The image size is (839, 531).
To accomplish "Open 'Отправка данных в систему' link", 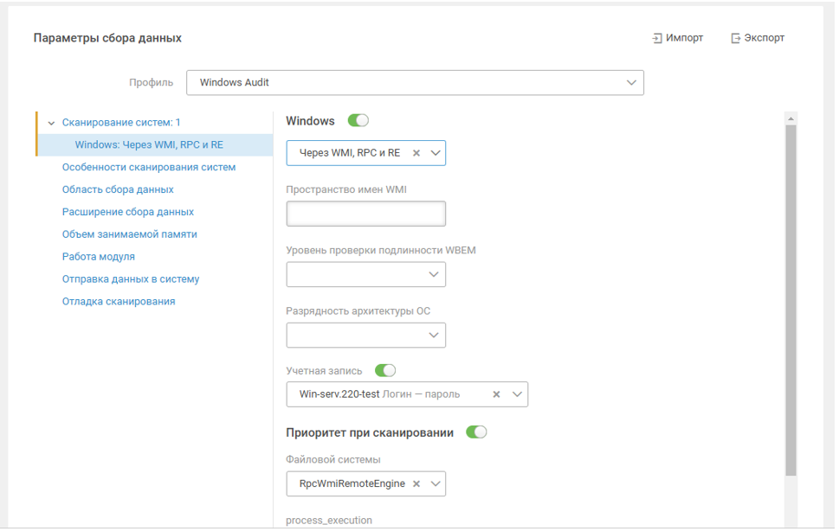I will pyautogui.click(x=131, y=279).
